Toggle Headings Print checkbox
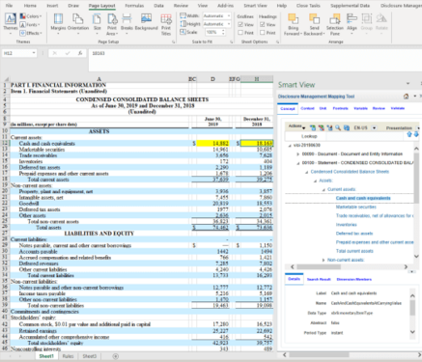 (263, 33)
